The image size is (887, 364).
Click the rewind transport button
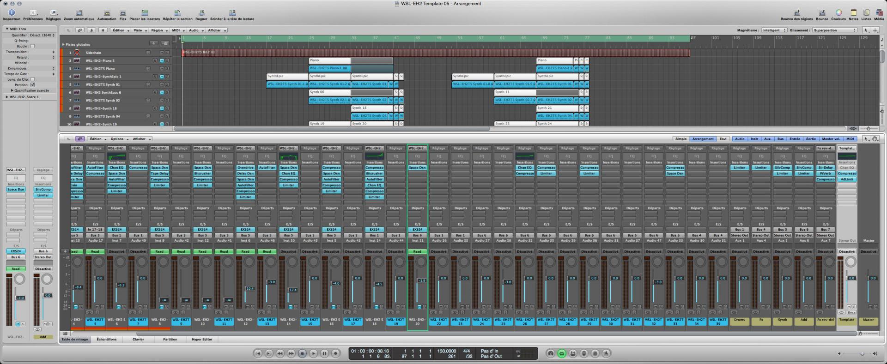[x=280, y=353]
